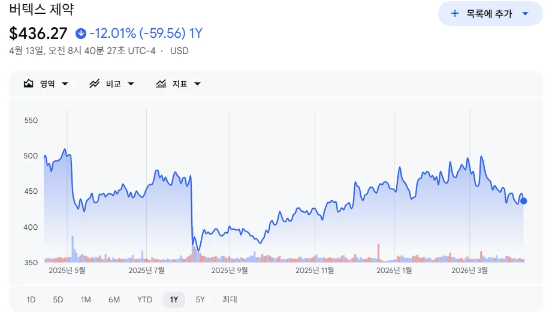Click the latest price dot on chart

tap(523, 201)
